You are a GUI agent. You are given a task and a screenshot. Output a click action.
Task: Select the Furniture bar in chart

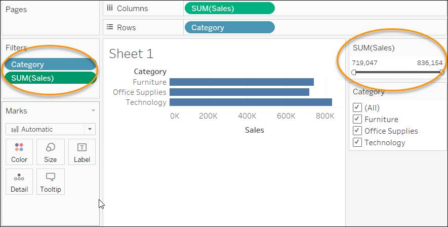tap(241, 82)
